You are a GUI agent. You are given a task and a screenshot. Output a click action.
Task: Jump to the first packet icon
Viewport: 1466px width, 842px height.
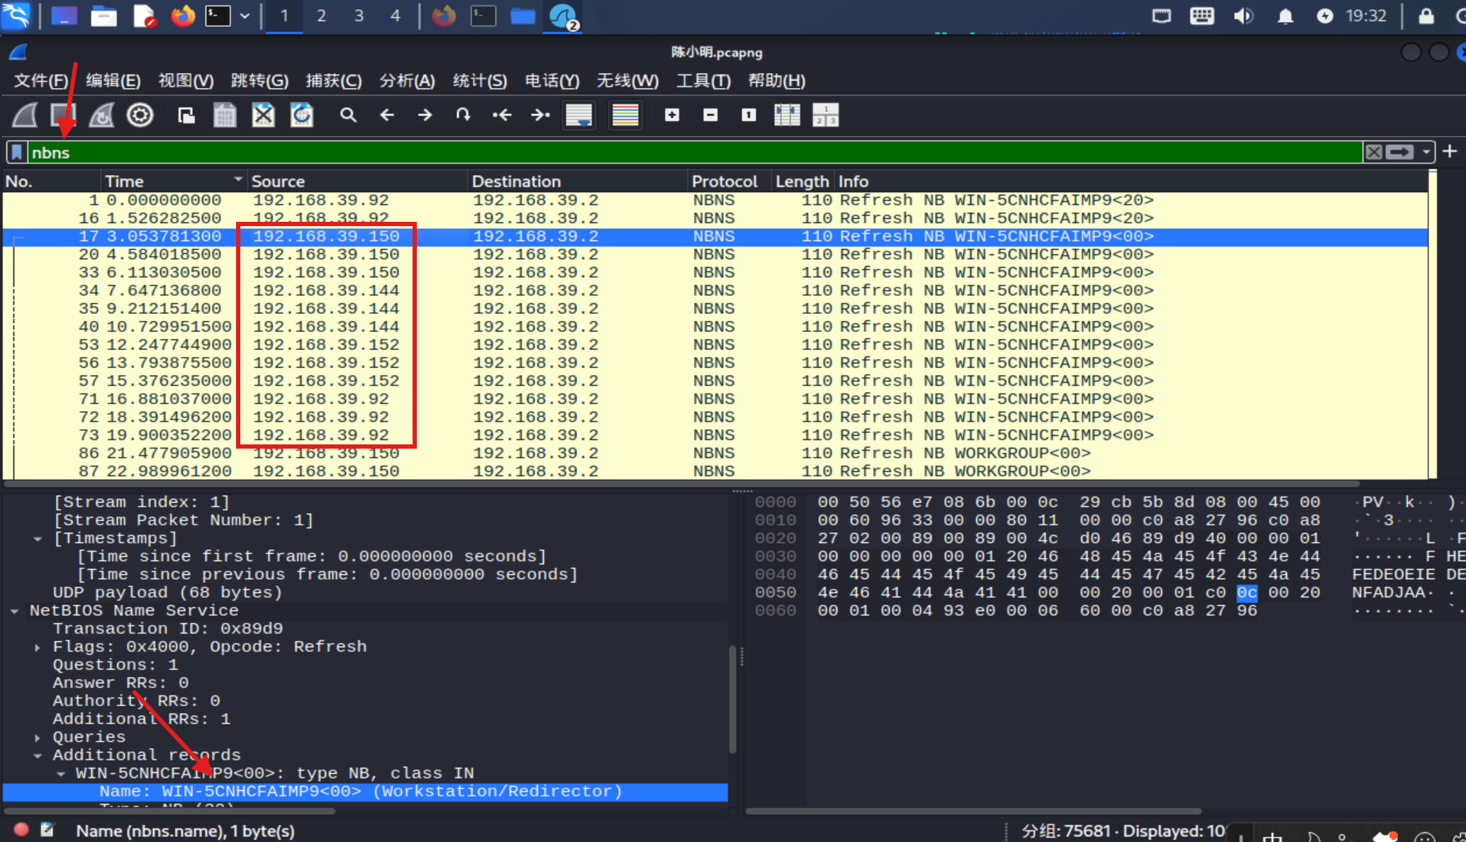pos(502,115)
